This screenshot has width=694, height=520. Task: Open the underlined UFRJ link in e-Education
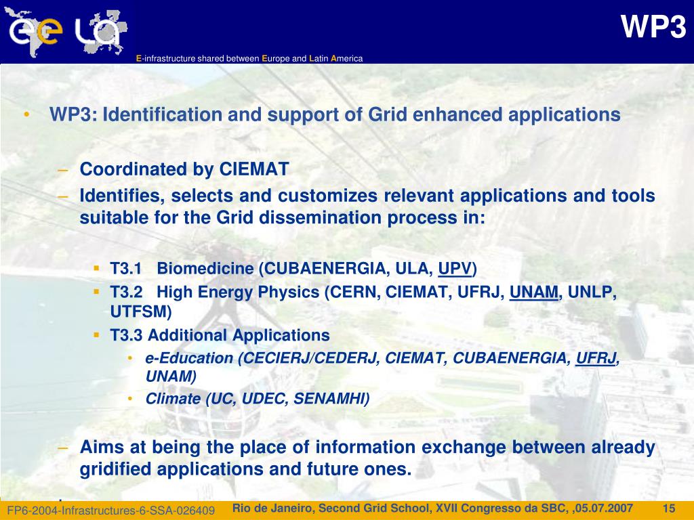pos(596,358)
